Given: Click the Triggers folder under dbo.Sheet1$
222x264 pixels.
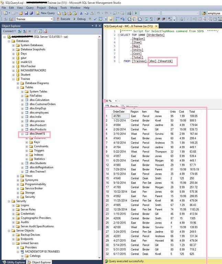Looking at the screenshot, I should click(39, 151).
